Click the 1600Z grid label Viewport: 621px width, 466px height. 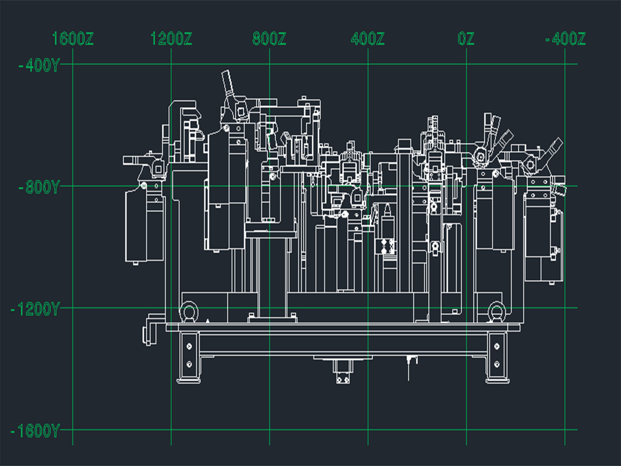(72, 39)
